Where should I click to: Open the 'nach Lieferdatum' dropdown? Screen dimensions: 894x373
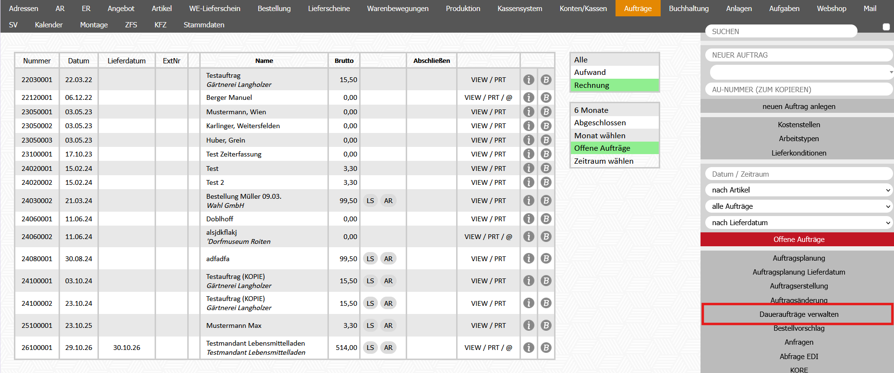(799, 223)
